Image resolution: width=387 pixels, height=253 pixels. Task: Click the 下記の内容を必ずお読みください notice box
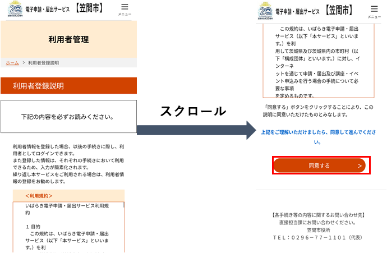[x=68, y=117]
